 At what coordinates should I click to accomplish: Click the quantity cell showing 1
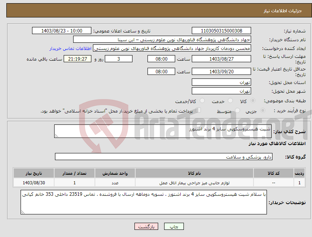74,183
